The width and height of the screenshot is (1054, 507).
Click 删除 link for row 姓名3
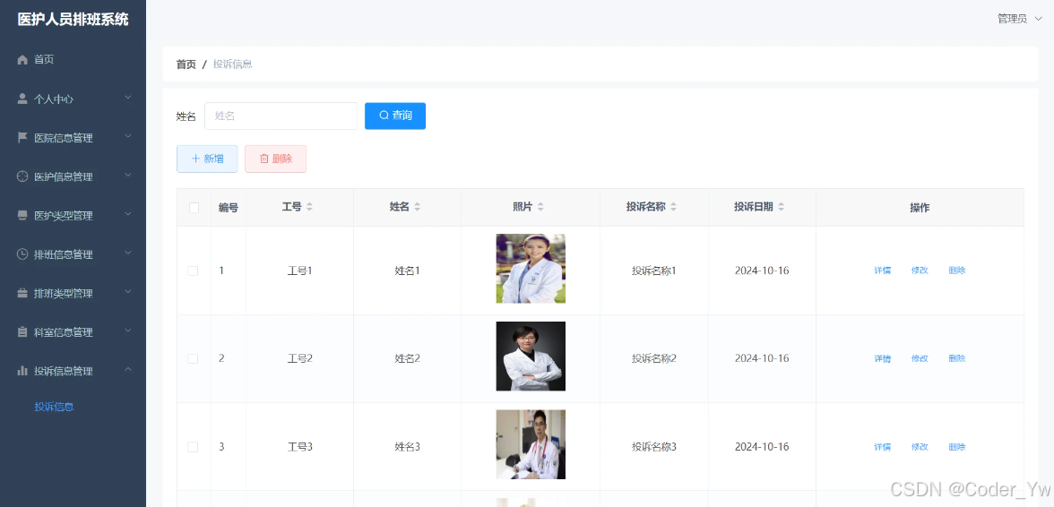click(957, 447)
